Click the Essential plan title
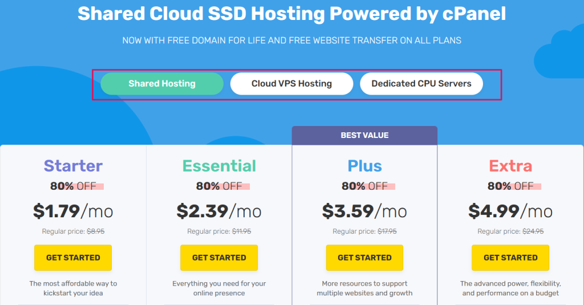 (x=219, y=166)
